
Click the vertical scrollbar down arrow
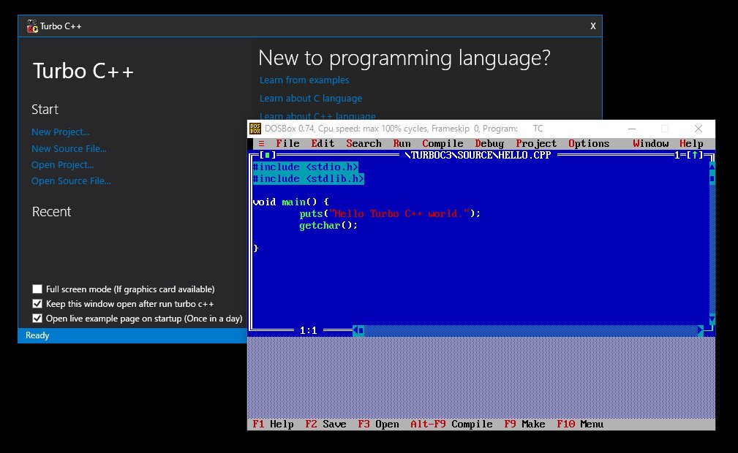(712, 319)
